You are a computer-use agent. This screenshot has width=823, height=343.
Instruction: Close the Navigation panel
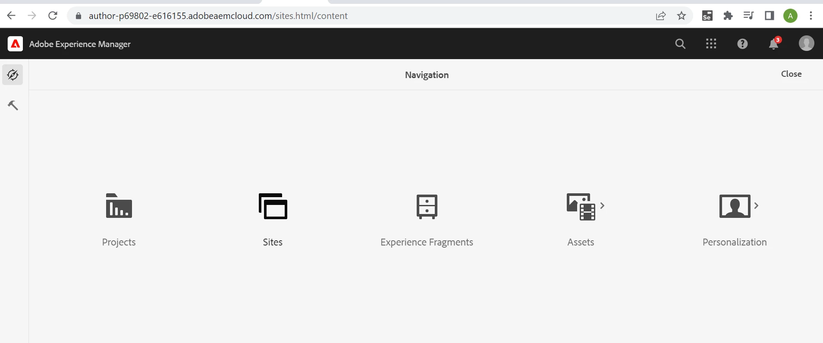pyautogui.click(x=791, y=74)
